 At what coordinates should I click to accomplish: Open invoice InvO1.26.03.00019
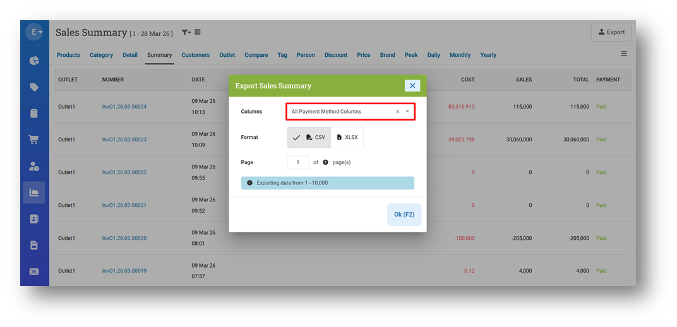pos(124,271)
